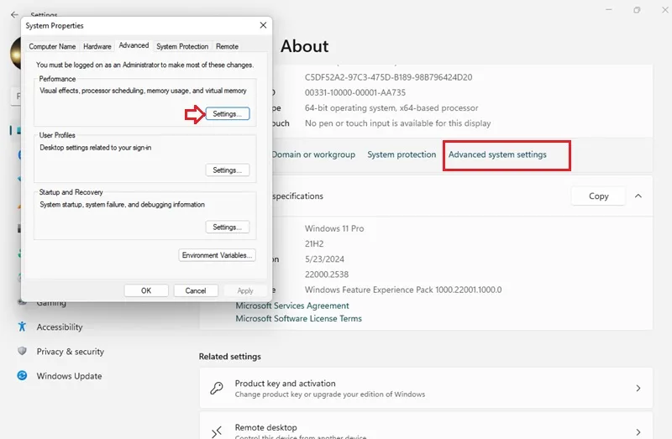Open the Product key and activation chevron
This screenshot has height=439, width=672.
[638, 388]
